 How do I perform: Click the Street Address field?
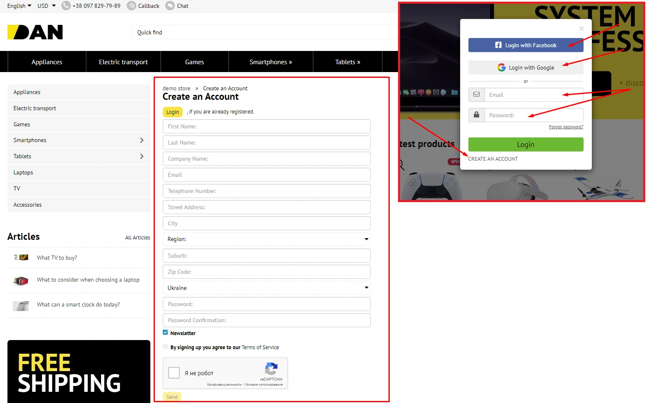[267, 207]
